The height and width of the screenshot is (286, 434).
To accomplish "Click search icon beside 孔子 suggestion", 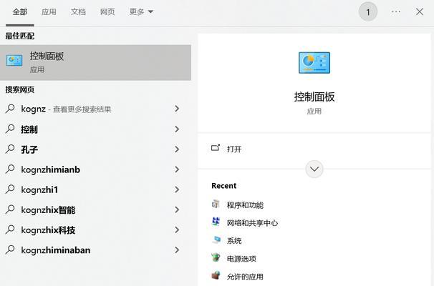I will (x=10, y=149).
